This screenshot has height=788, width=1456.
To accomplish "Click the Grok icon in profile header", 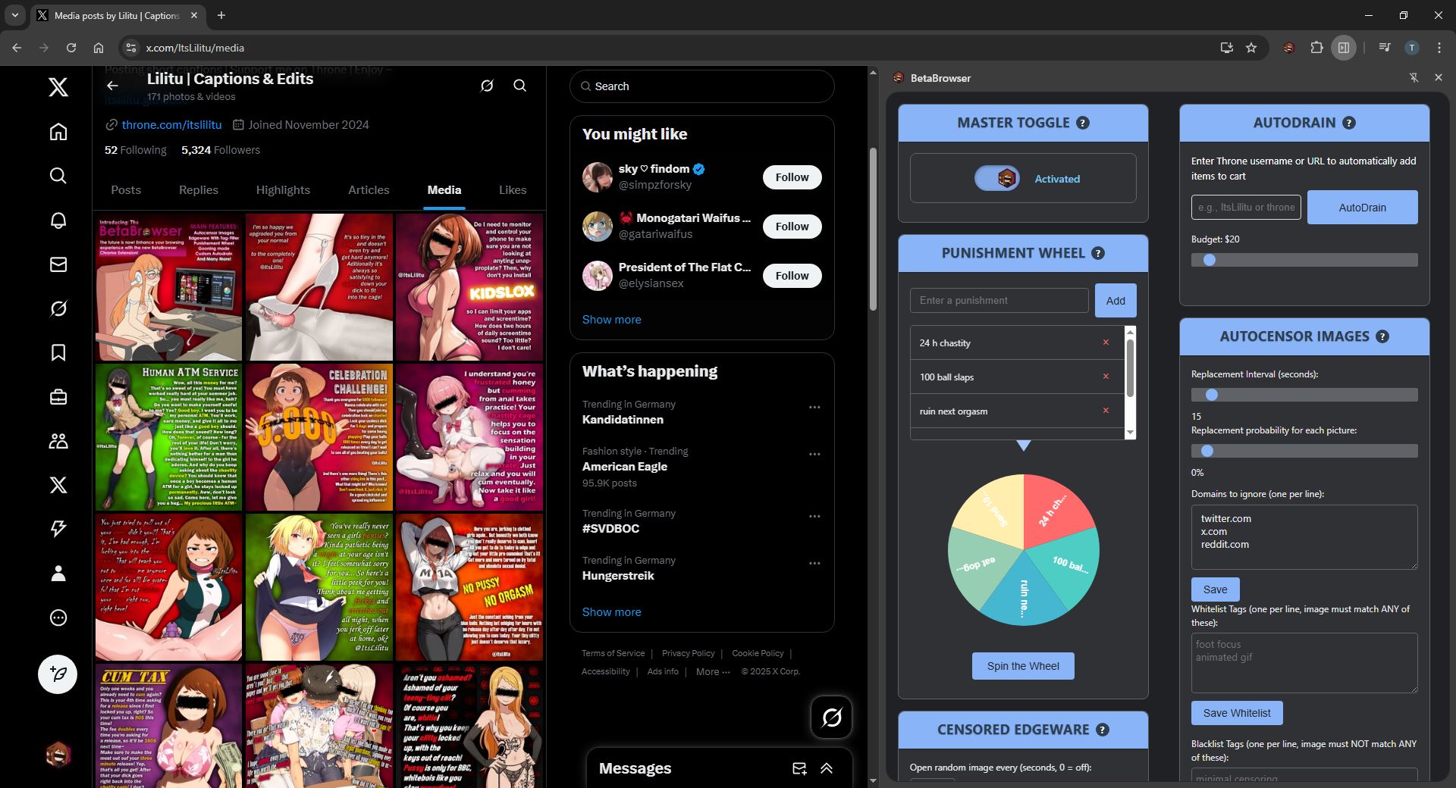I will pos(487,86).
